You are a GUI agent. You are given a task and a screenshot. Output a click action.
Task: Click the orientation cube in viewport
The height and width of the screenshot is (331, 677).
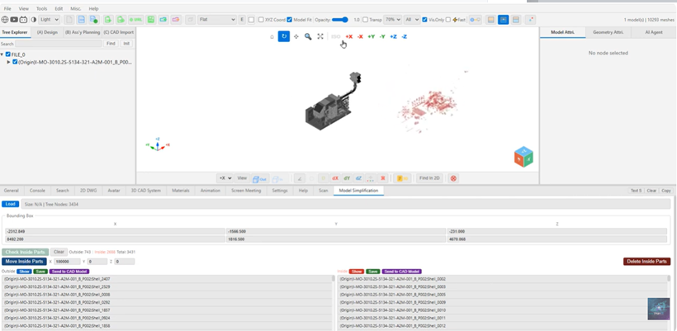(523, 157)
